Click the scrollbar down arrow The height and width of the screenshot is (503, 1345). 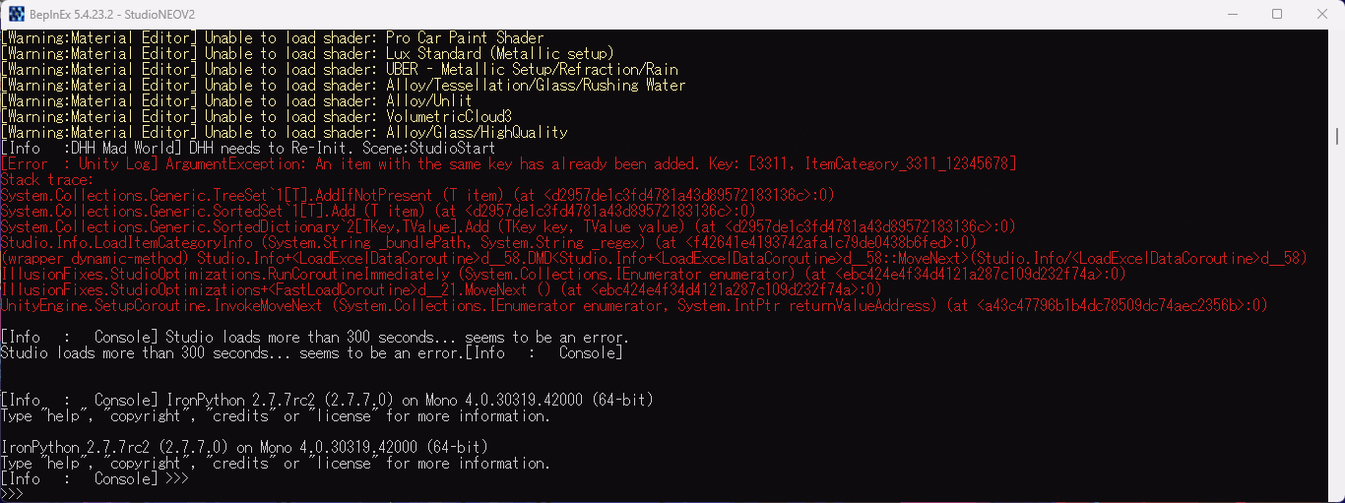[1336, 494]
